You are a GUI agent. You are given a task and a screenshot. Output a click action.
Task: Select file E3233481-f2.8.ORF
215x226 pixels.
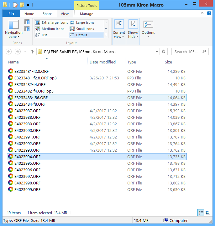click(97, 71)
